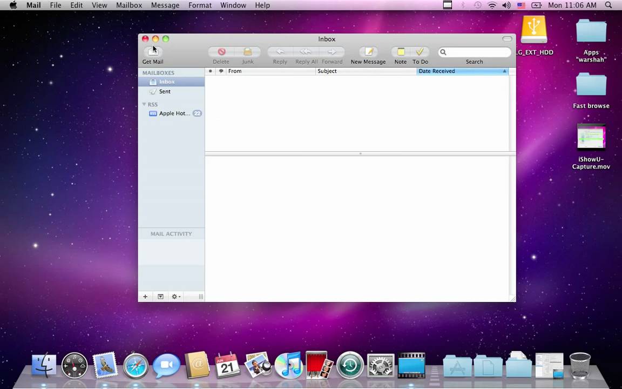Viewport: 622px width, 389px height.
Task: Click the read status dot column header
Action: 210,71
